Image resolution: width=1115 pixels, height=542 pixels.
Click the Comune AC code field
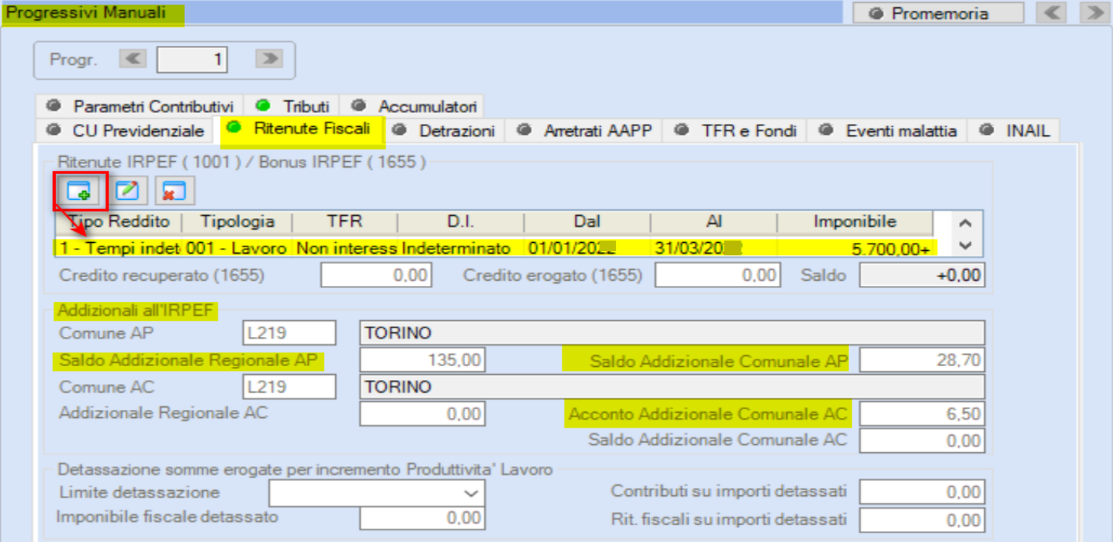click(x=289, y=387)
